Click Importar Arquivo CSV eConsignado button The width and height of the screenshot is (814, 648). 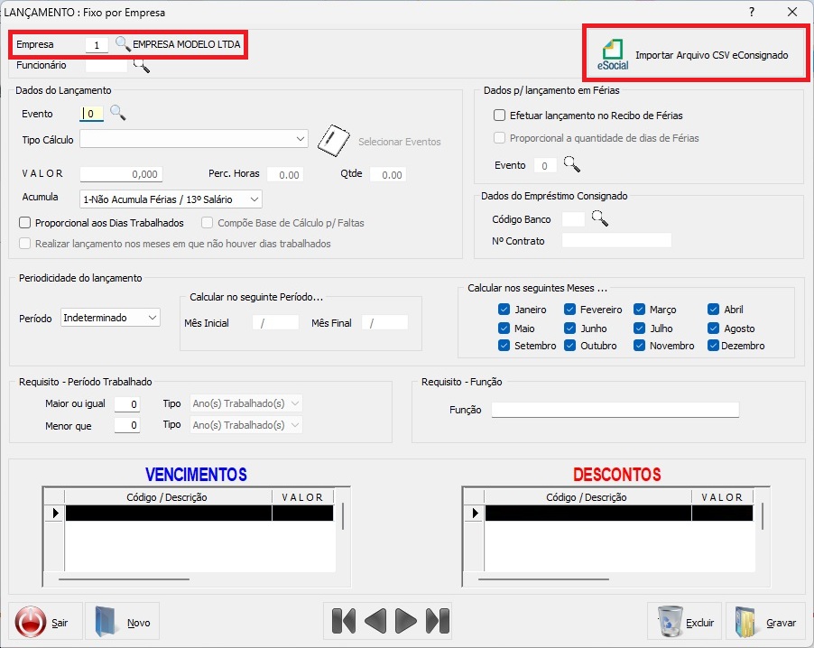(x=695, y=55)
